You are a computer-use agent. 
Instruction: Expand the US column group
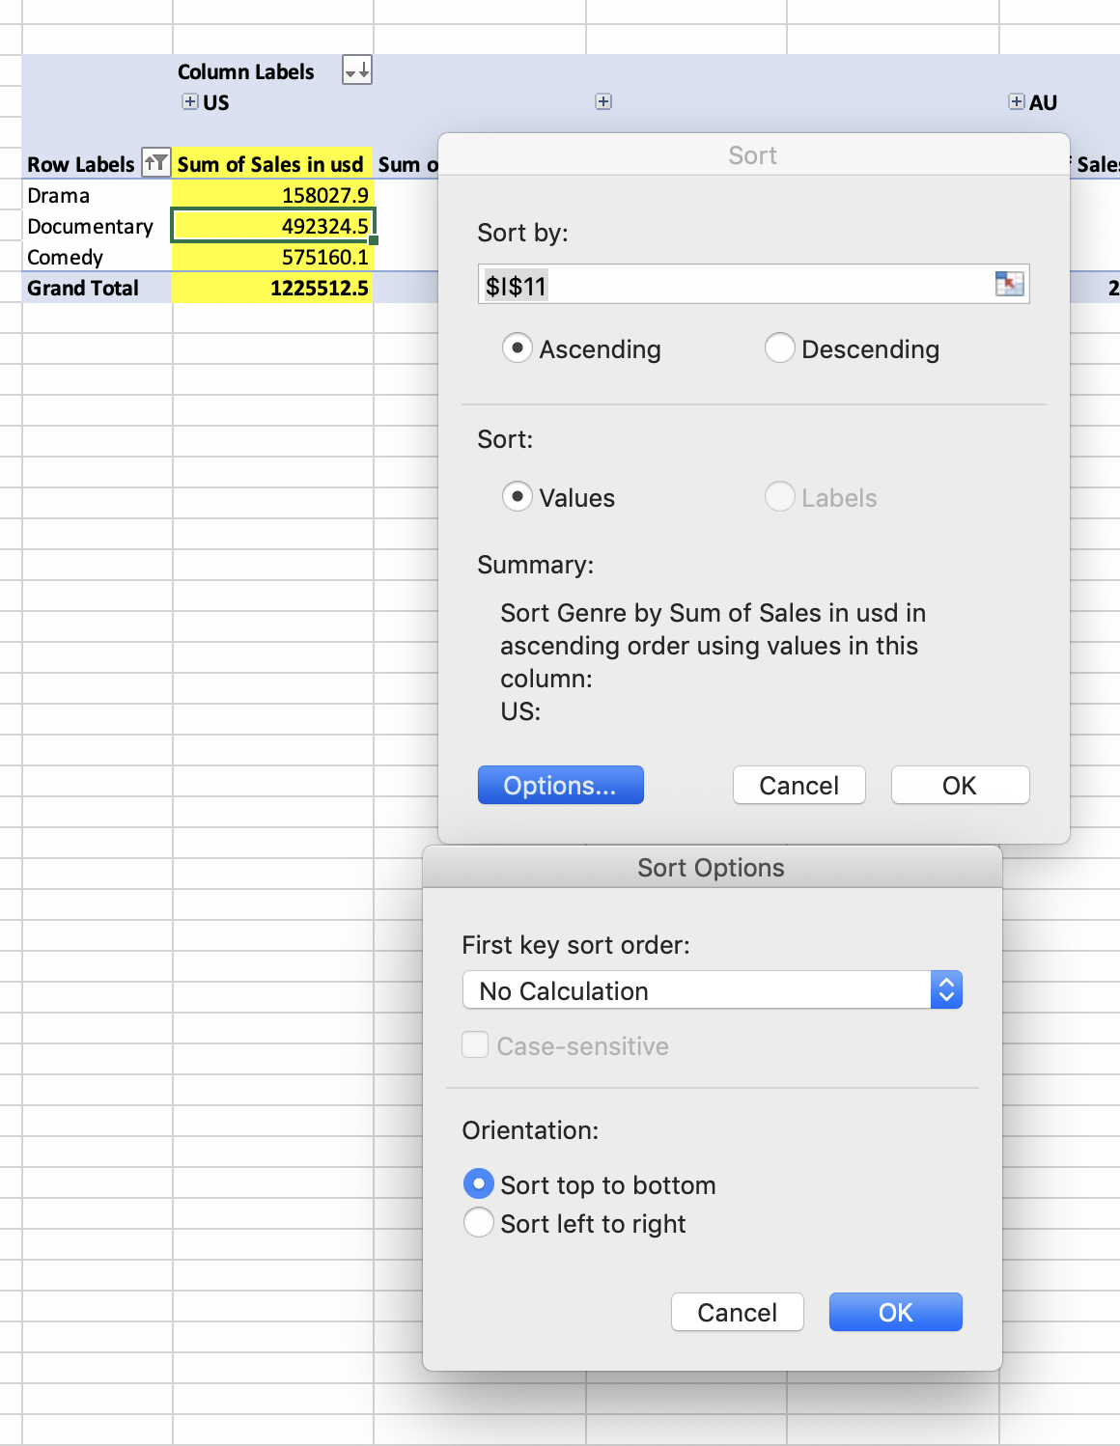tap(190, 102)
